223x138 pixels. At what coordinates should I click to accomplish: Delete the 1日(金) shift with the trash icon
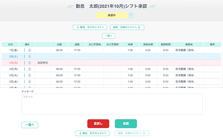point(30,50)
